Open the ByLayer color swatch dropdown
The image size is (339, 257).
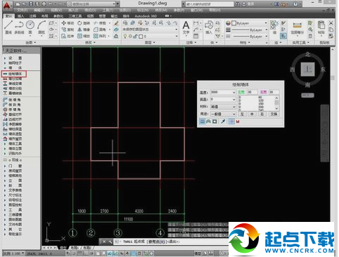click(x=246, y=23)
